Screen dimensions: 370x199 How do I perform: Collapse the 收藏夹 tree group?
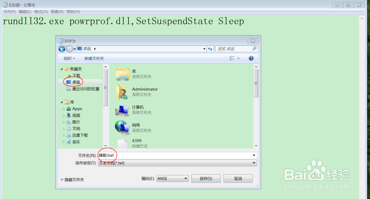click(x=61, y=69)
